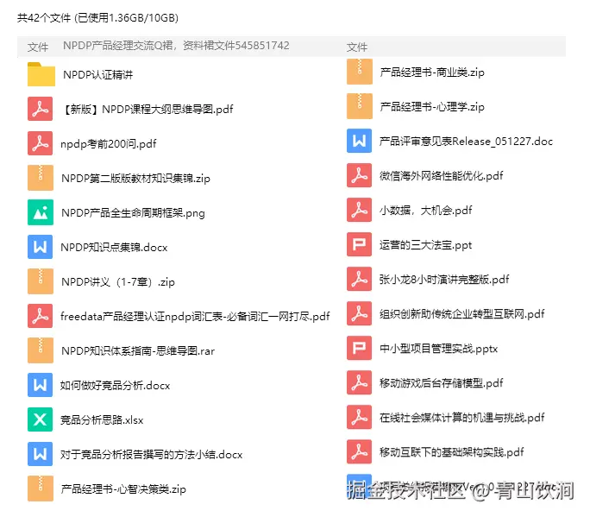Select zip icon for 产品经理书-商业类.zip

(360, 72)
